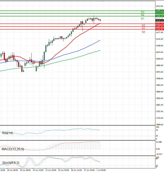Click the 19 Jun 08:00 time label

tap(25, 170)
